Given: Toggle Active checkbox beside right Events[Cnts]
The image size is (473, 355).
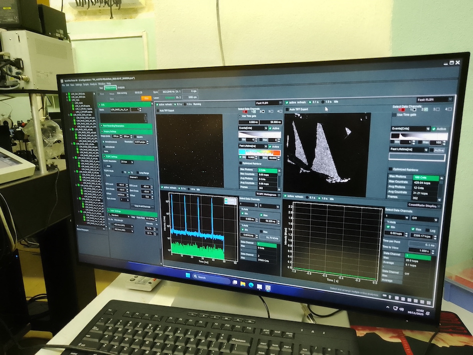Looking at the screenshot, I should [433, 129].
